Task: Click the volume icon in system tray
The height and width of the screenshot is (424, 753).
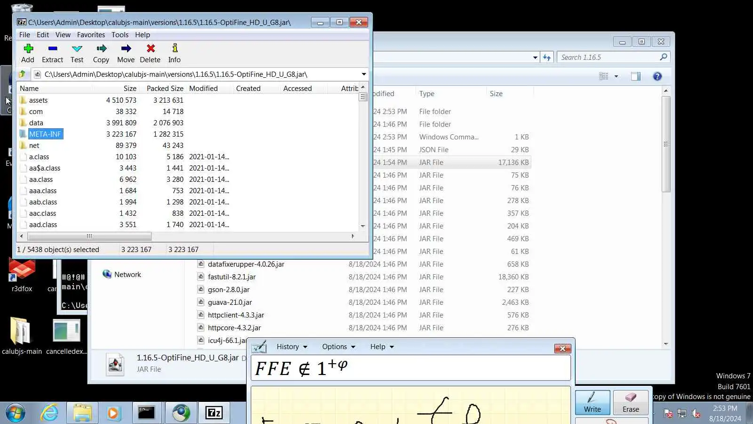Action: pos(696,414)
